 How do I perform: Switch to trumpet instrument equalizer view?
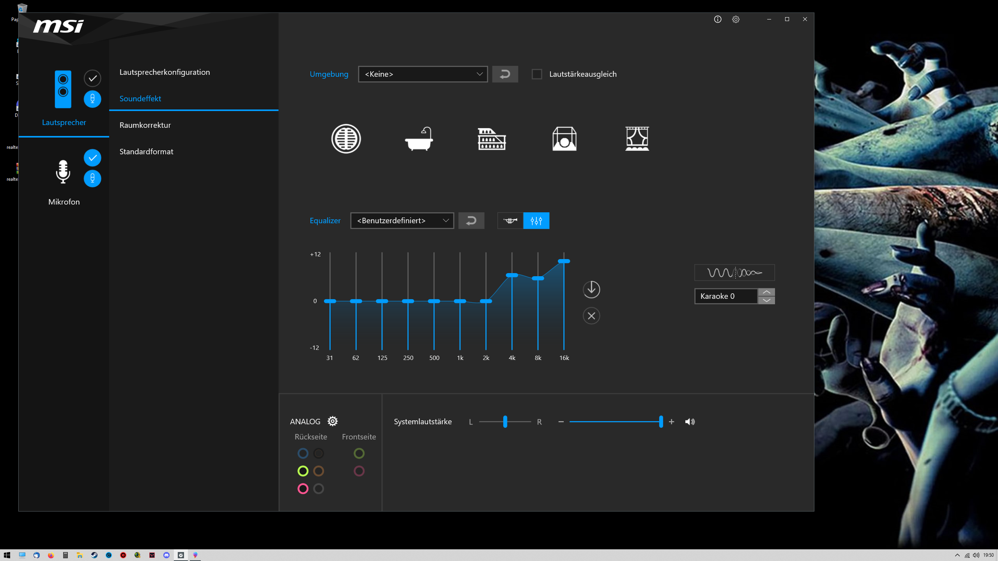[x=510, y=221]
